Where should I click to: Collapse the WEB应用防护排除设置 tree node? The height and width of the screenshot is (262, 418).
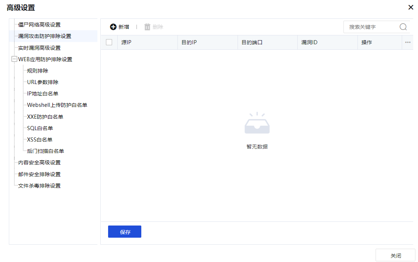point(14,59)
